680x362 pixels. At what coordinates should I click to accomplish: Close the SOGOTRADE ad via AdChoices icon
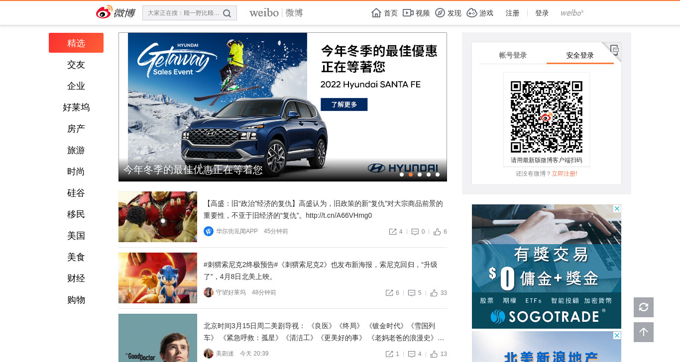617,208
